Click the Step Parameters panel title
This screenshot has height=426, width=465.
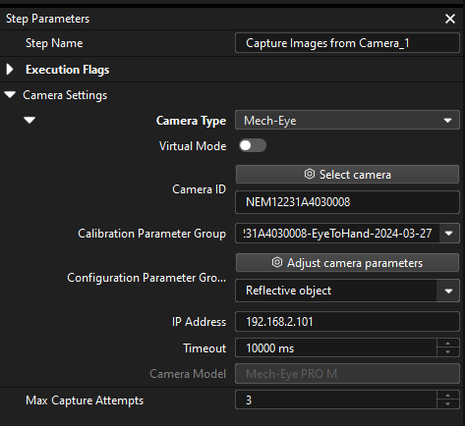pos(47,19)
